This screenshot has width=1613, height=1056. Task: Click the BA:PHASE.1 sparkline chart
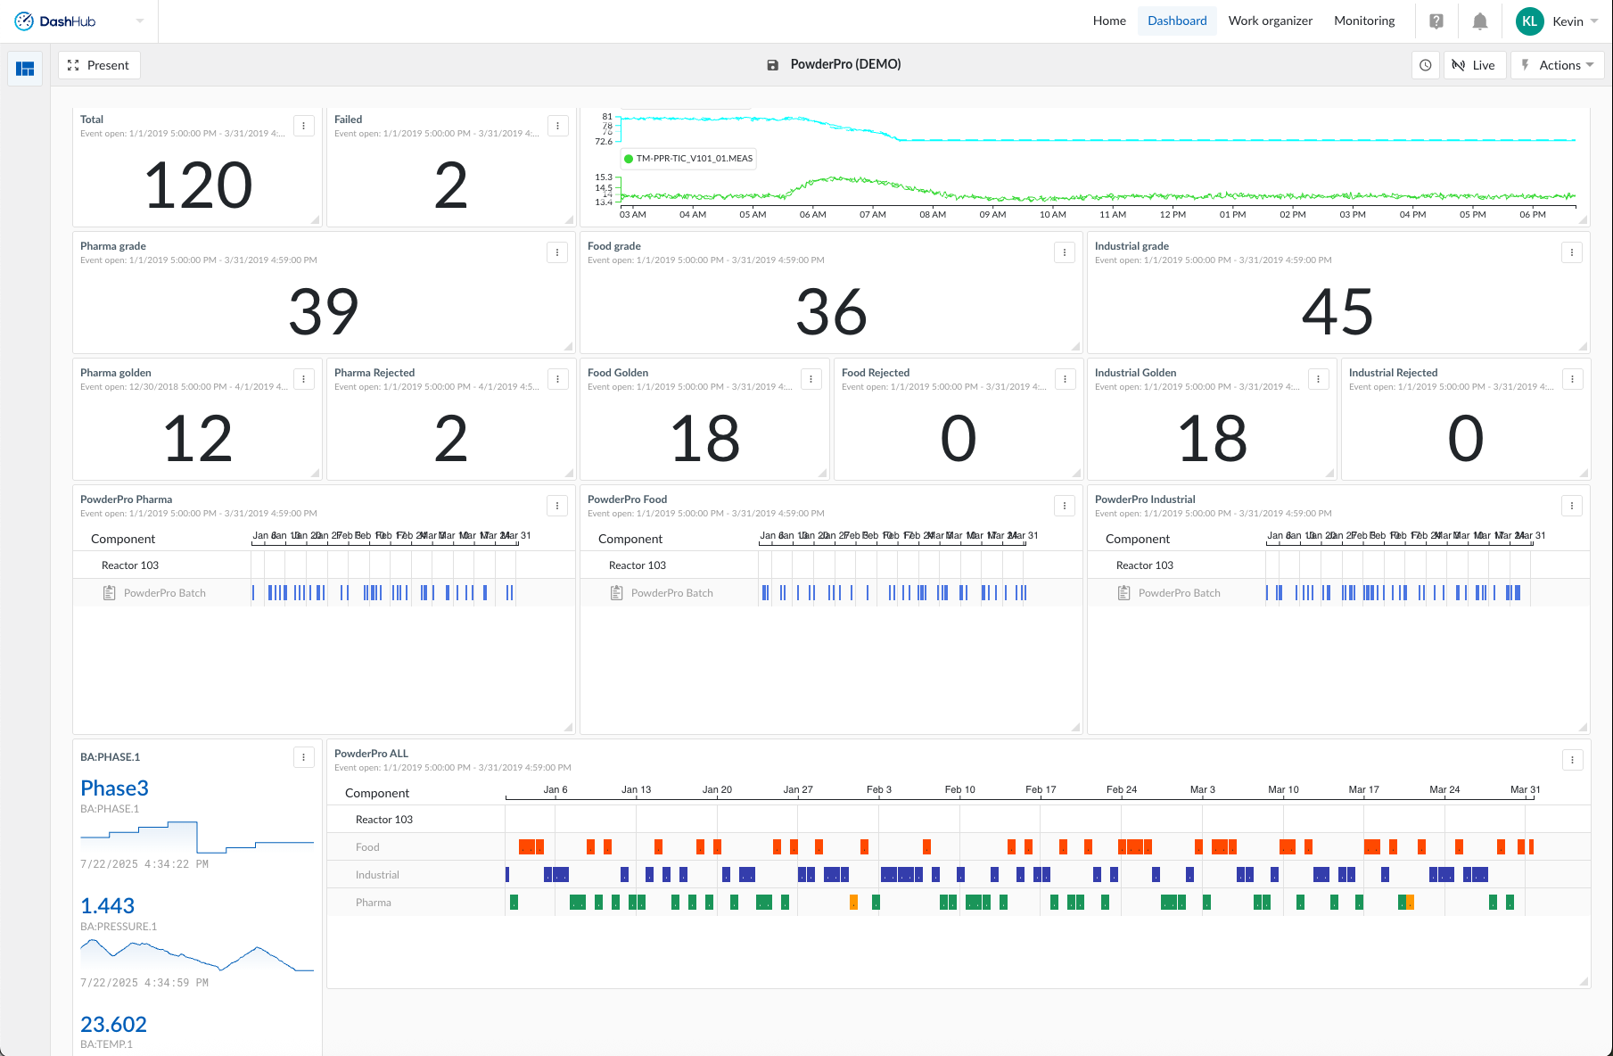(x=197, y=837)
